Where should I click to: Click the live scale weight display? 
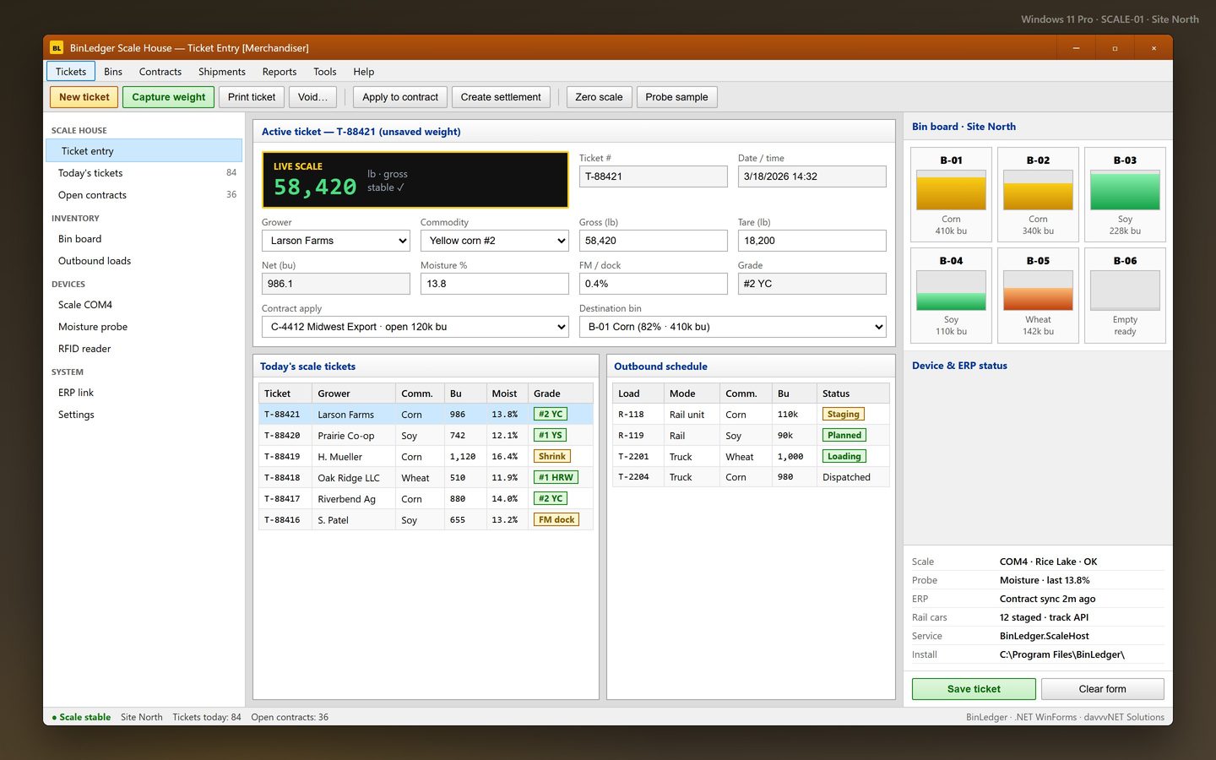pos(415,180)
